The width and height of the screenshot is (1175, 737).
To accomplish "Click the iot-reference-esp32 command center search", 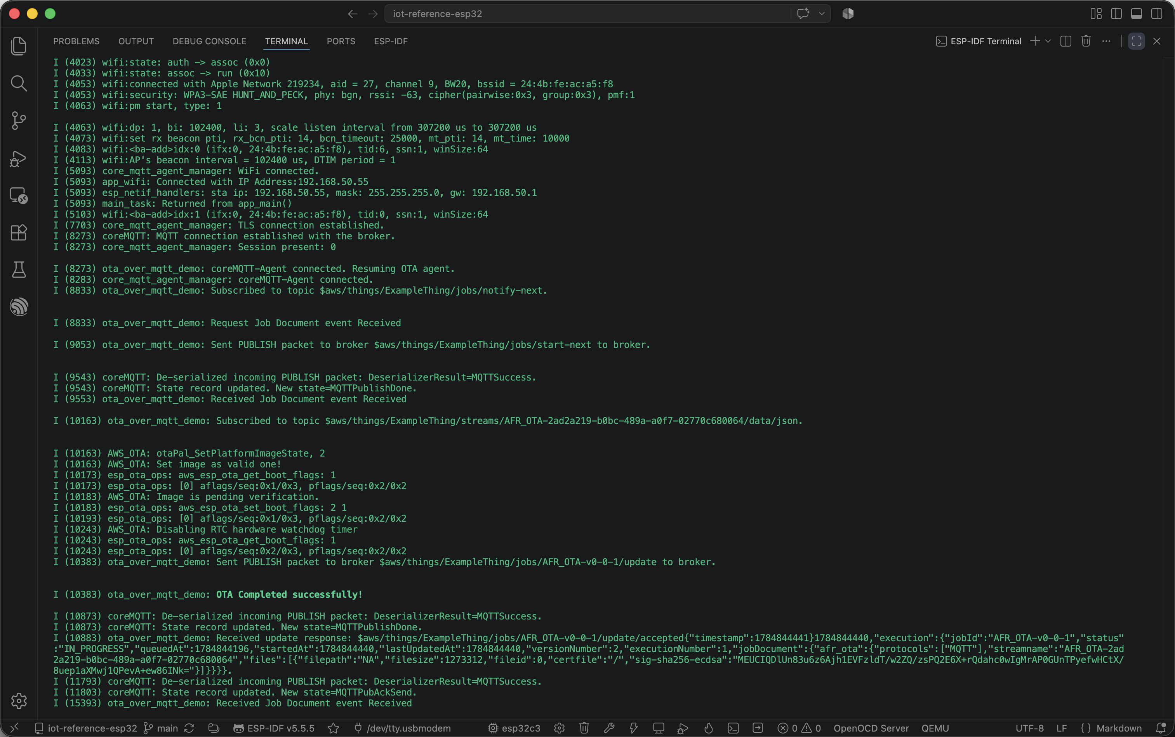I will pyautogui.click(x=587, y=14).
